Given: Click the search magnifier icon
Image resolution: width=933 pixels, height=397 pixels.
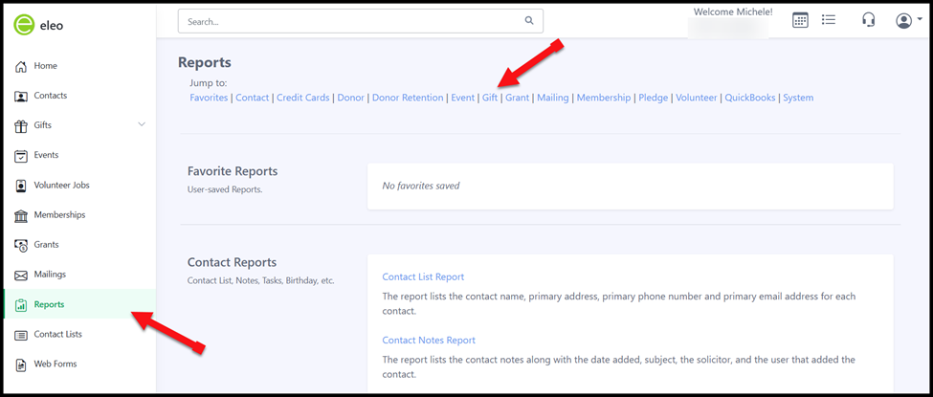Looking at the screenshot, I should [529, 21].
